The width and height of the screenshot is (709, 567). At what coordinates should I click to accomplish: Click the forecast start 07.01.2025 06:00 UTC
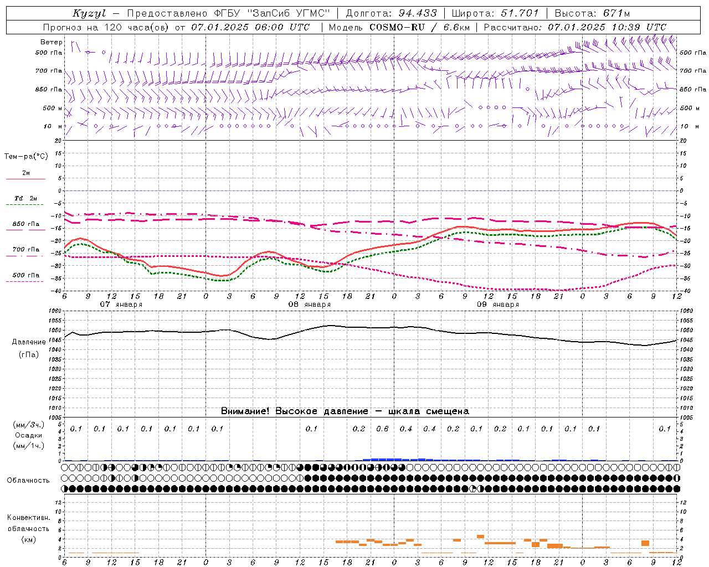[x=250, y=27]
